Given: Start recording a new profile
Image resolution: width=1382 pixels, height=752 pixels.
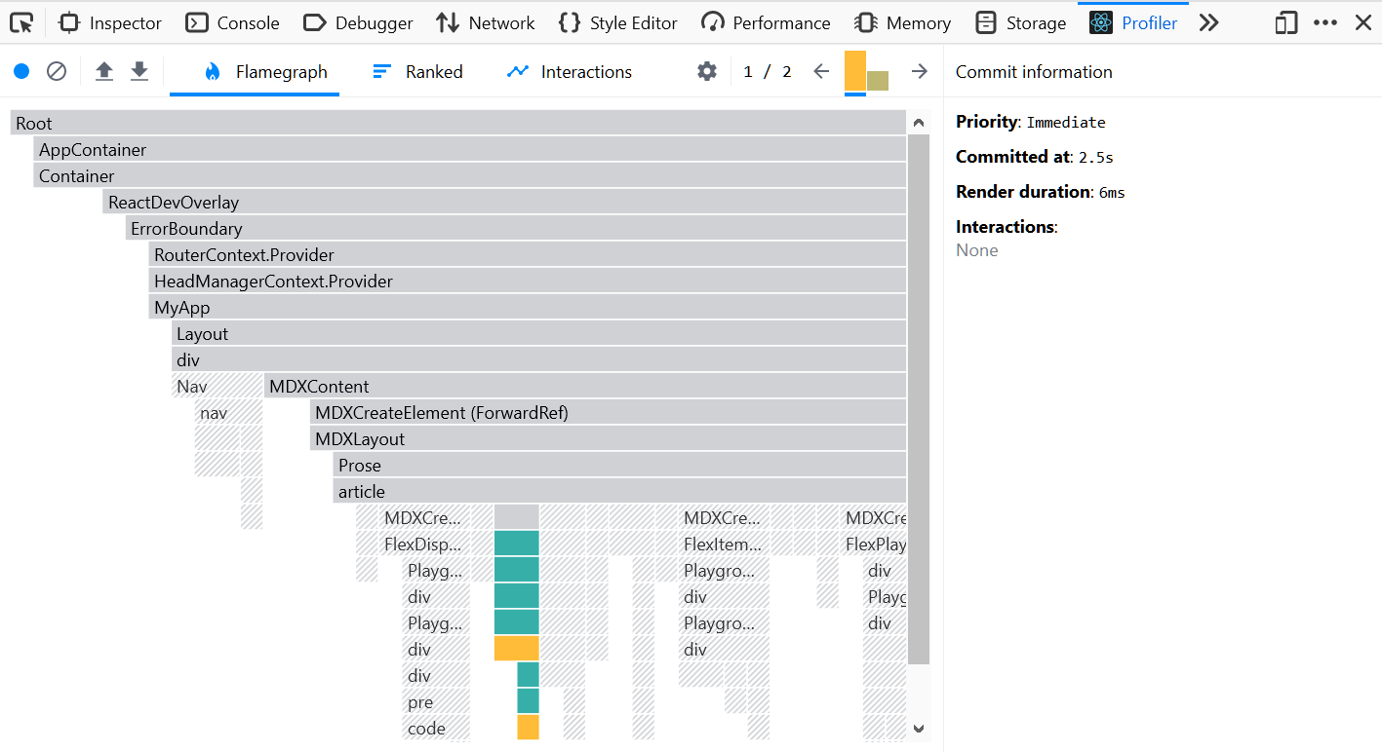Looking at the screenshot, I should click(21, 70).
